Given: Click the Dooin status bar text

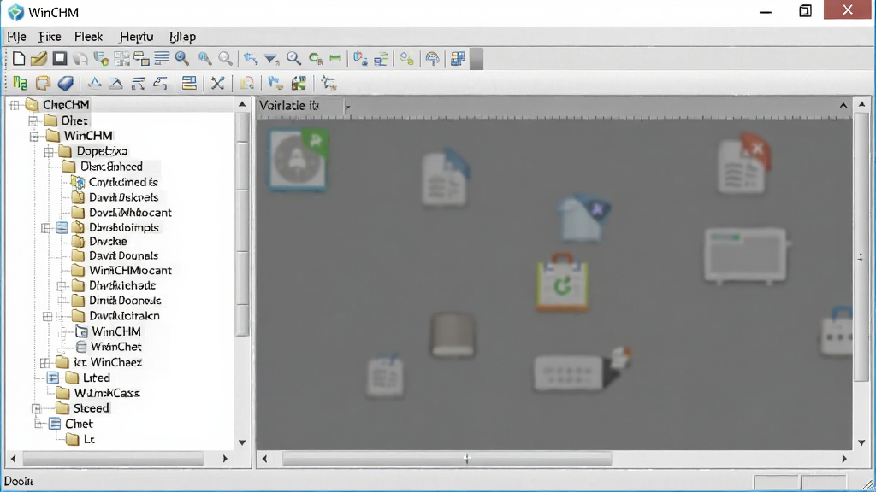Looking at the screenshot, I should (19, 482).
